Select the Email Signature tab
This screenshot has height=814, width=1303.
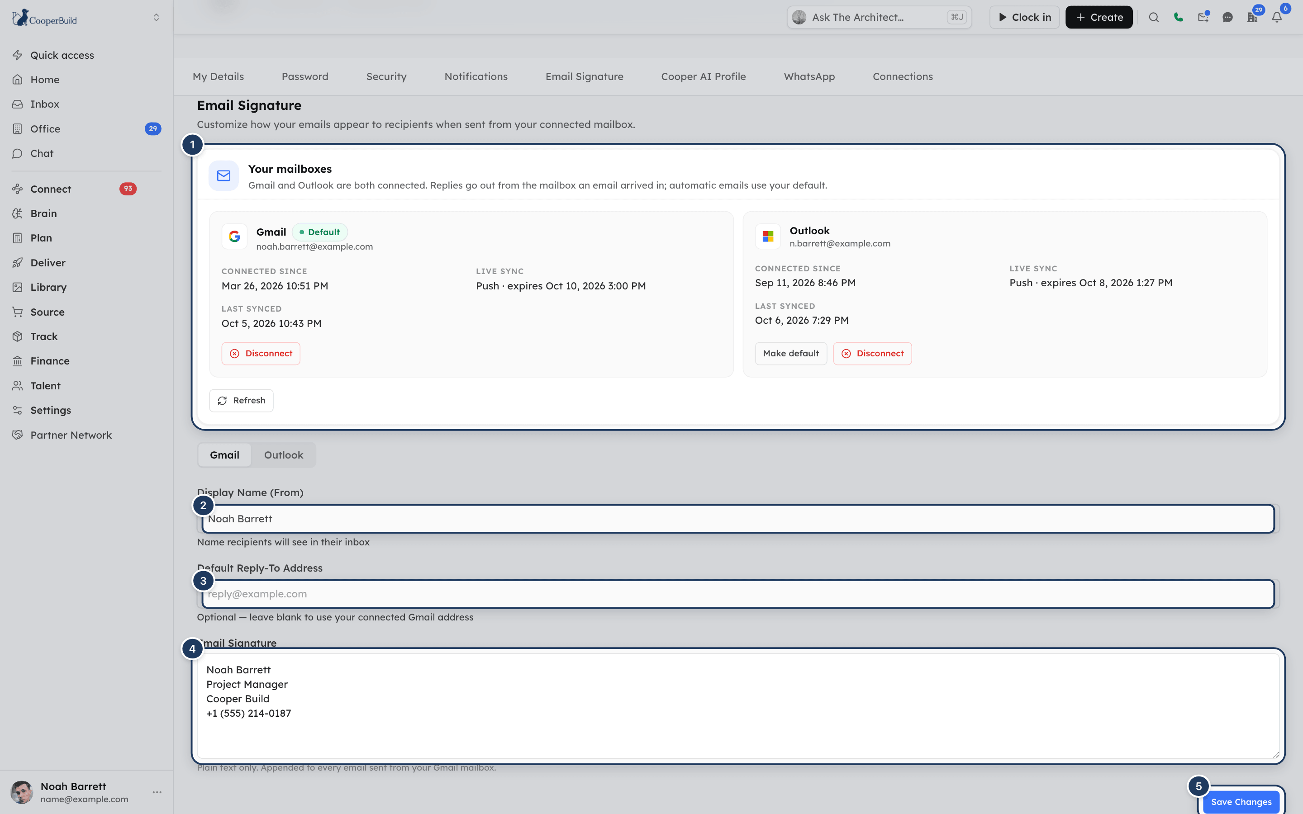pos(584,76)
